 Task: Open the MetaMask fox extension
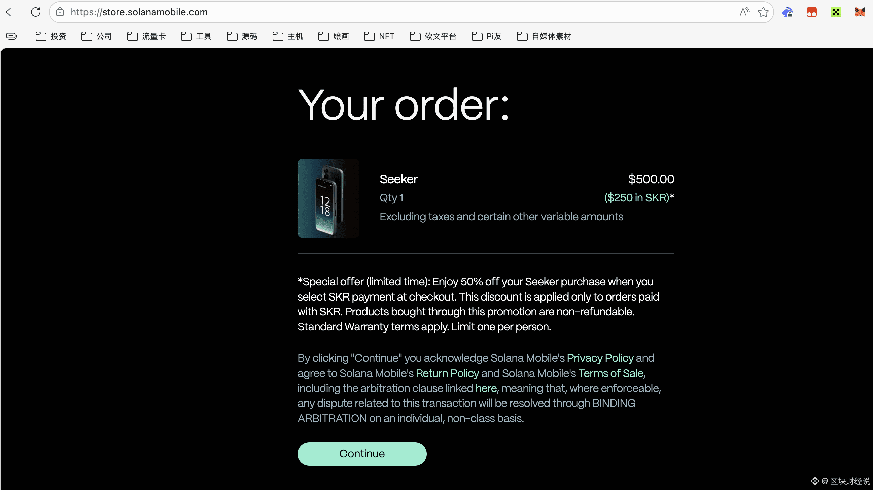[860, 12]
